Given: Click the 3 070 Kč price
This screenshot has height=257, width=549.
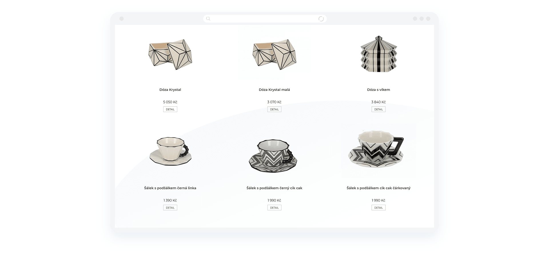Looking at the screenshot, I should coord(274,102).
